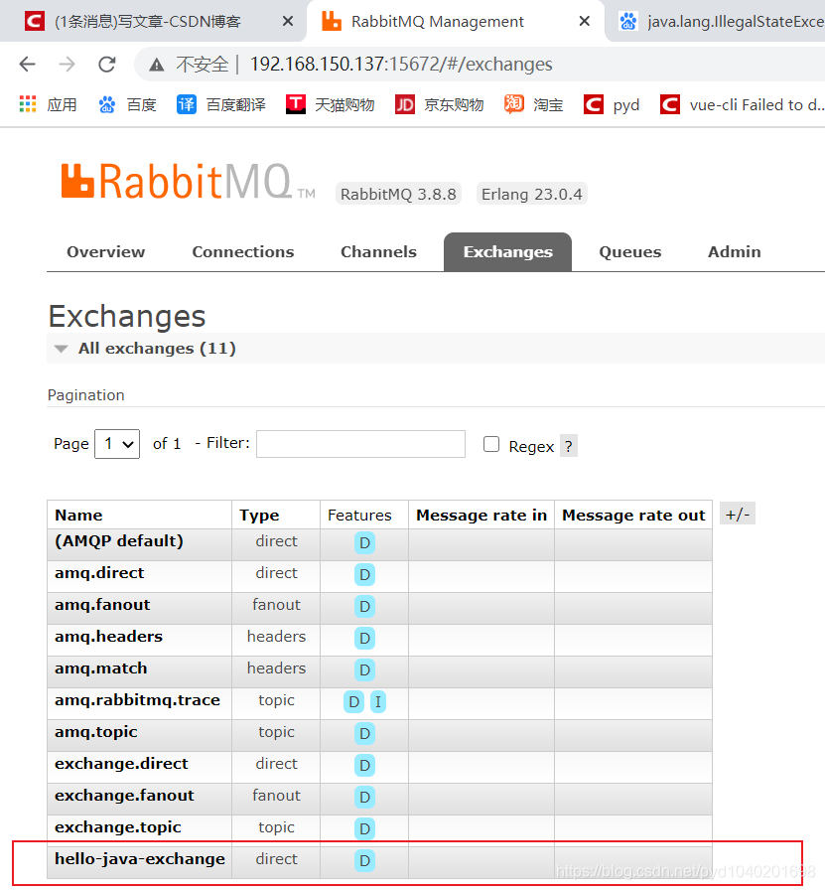The width and height of the screenshot is (825, 890).
Task: Sort by Message rate in header
Action: 481,515
